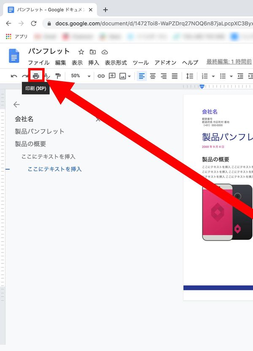Insert a link with the link icon
Image resolution: width=253 pixels, height=351 pixels.
pos(101,76)
